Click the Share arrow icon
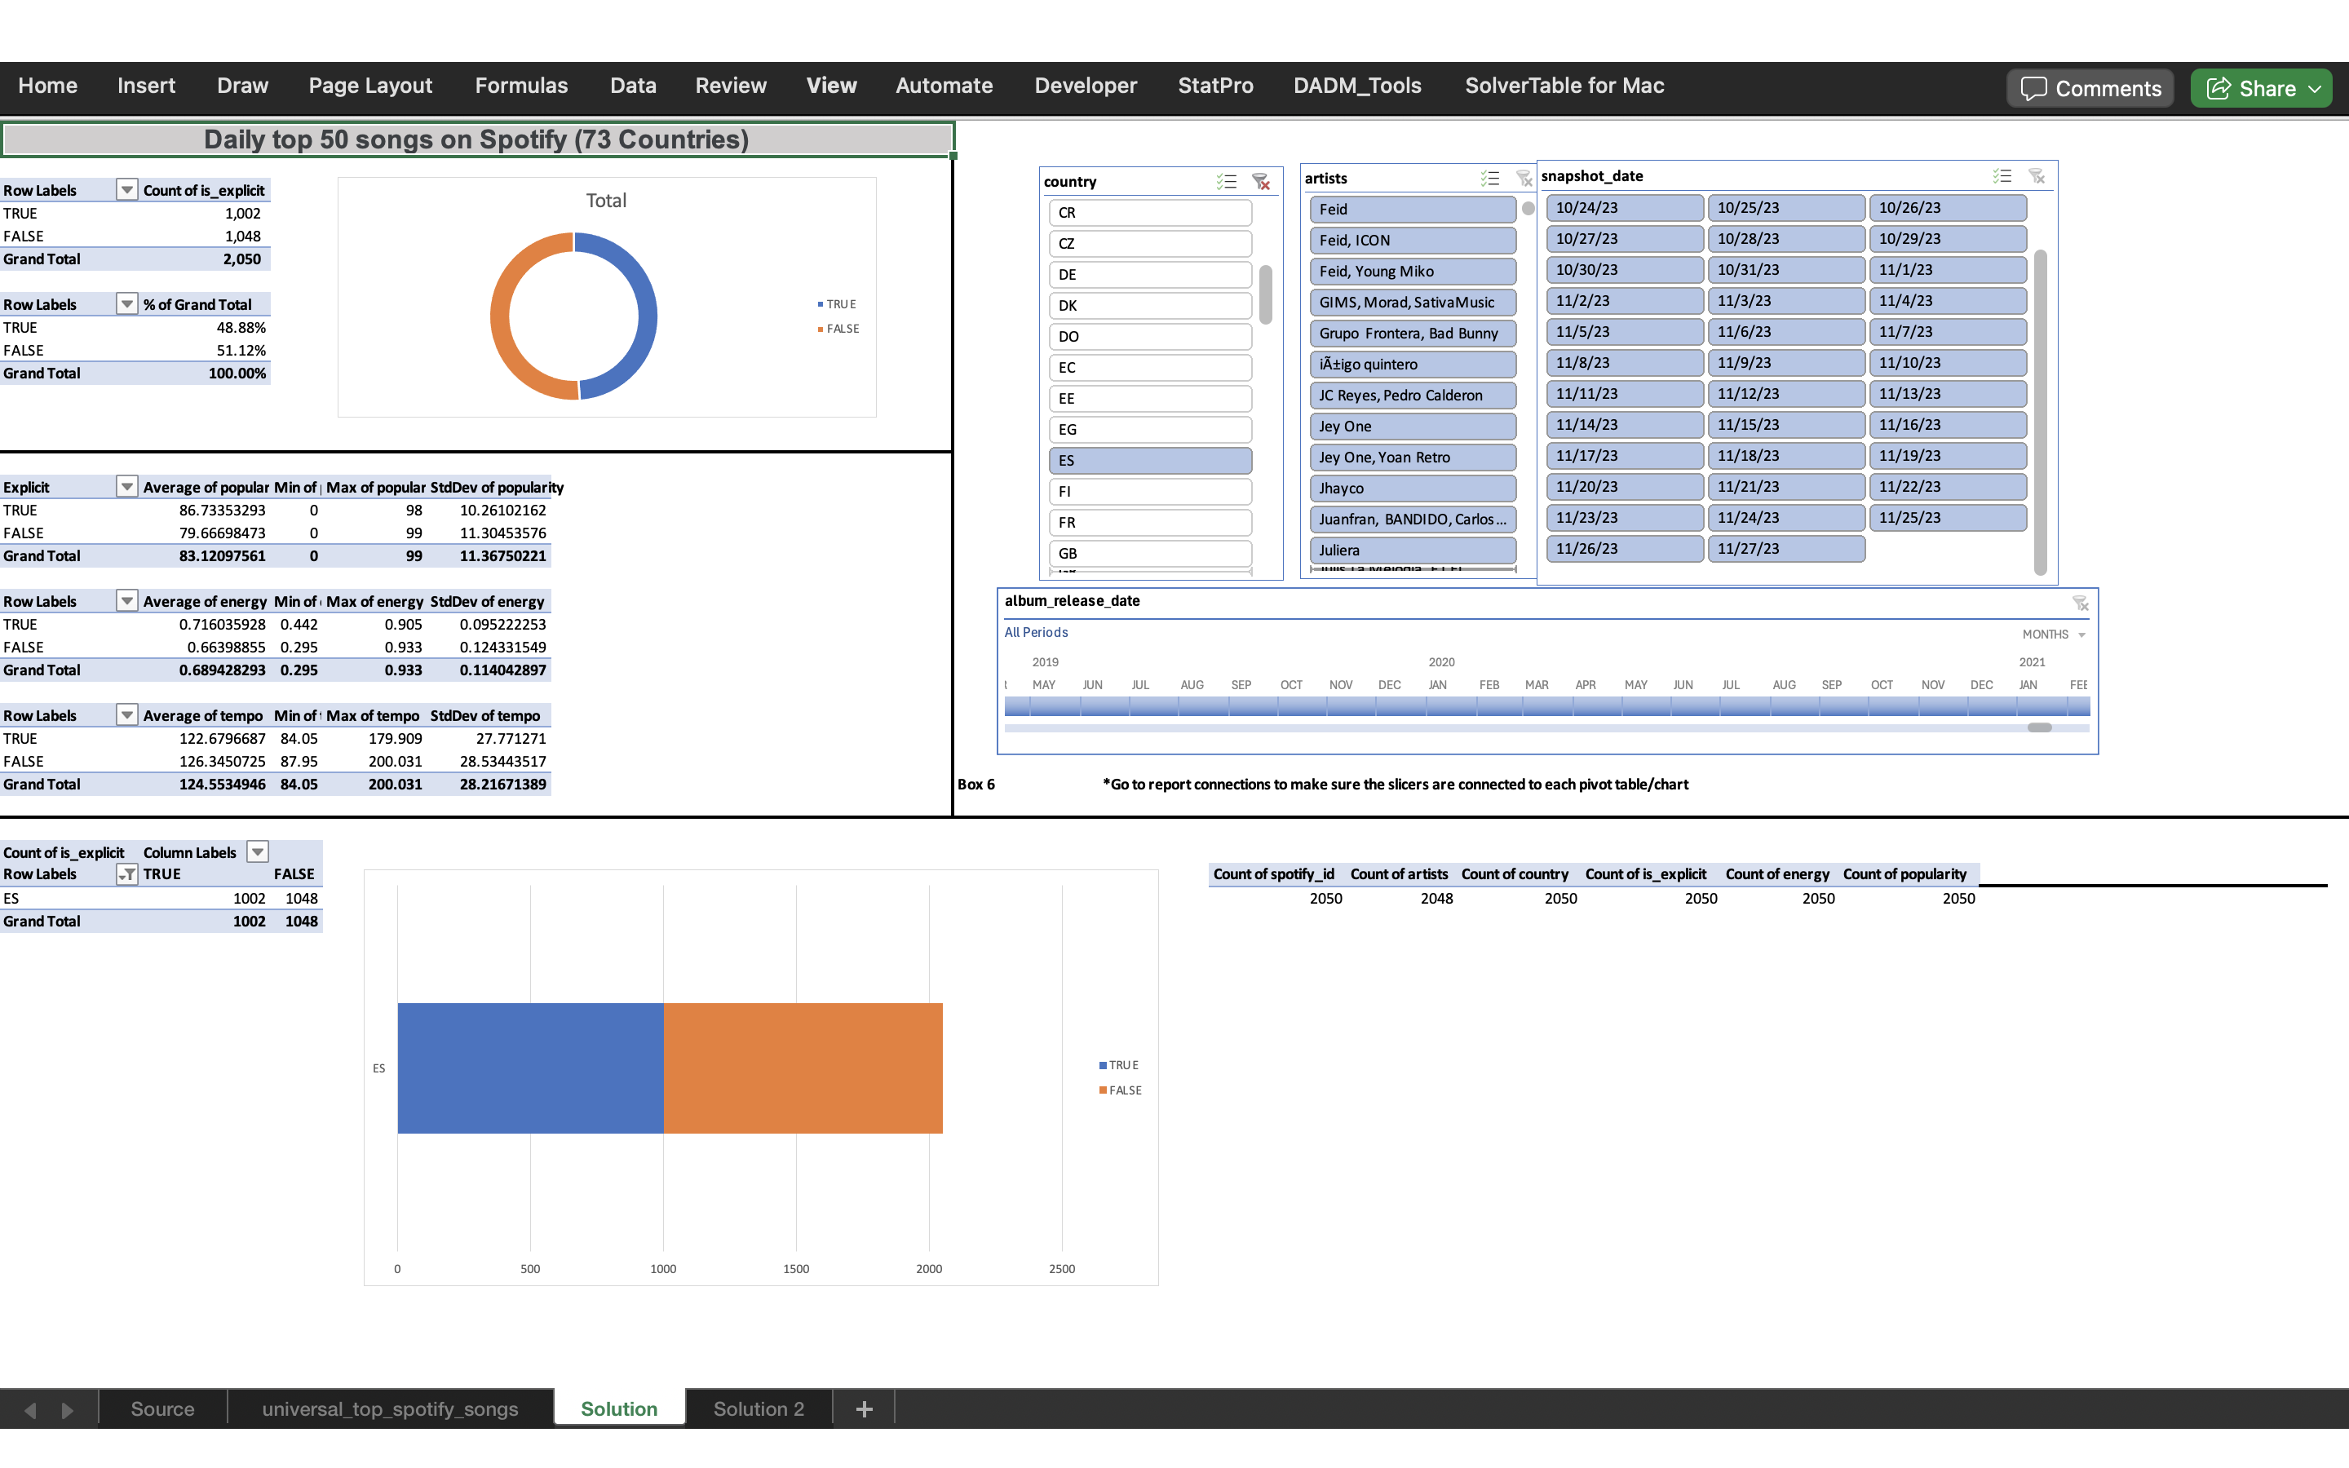Screen dimensions: 2349x1468 (2219, 88)
